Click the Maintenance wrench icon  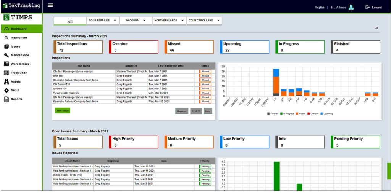point(6,55)
